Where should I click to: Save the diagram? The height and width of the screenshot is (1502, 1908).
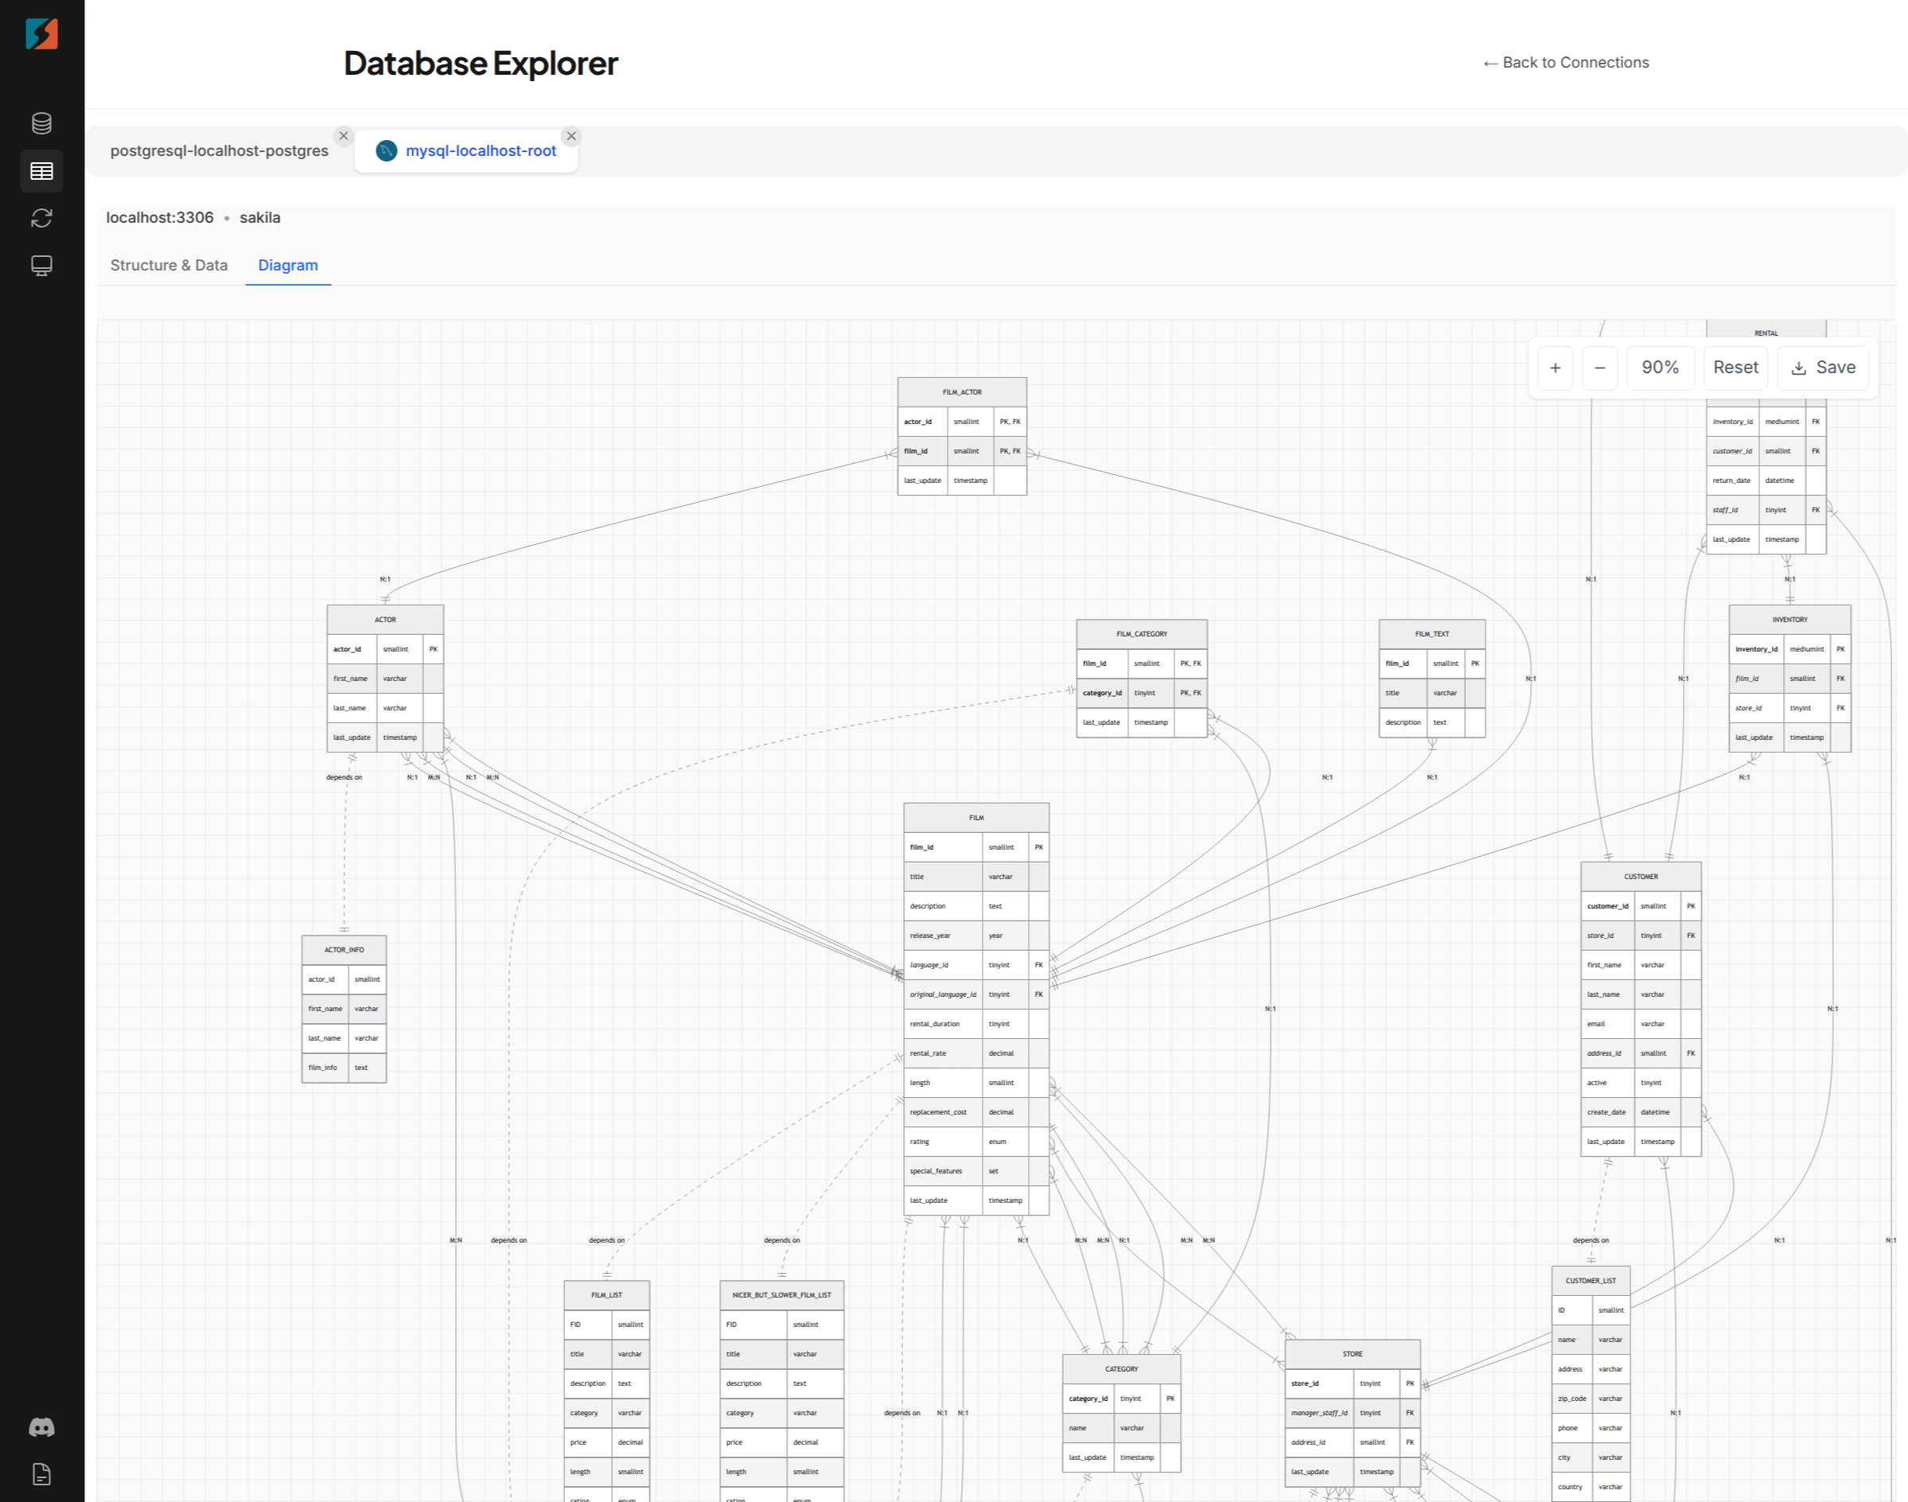(1823, 368)
